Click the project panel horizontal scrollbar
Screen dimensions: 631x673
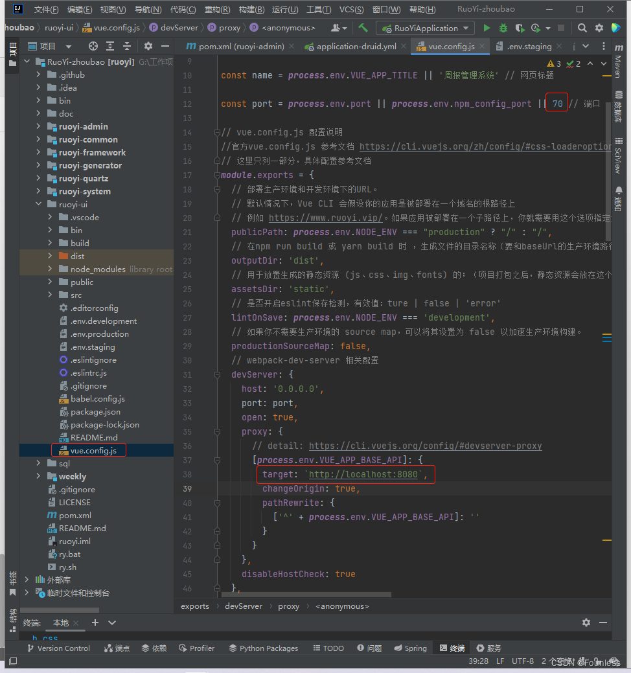[60, 610]
